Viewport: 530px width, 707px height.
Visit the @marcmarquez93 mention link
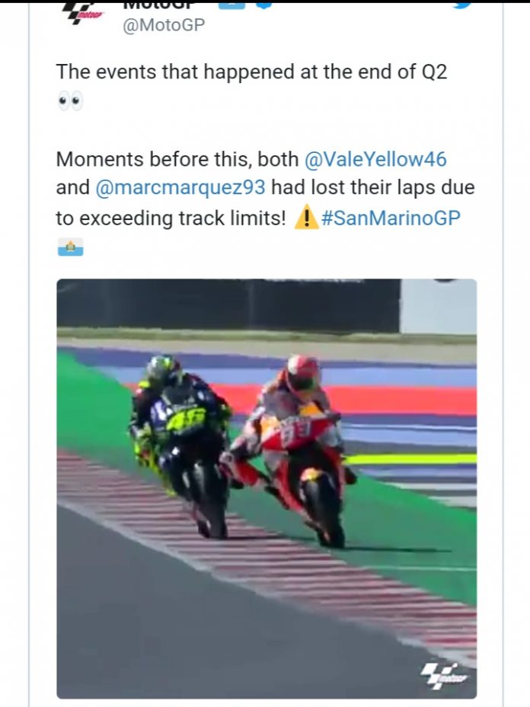pos(181,188)
